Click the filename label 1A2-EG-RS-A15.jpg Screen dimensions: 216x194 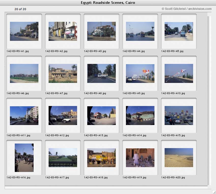click(x=173, y=135)
